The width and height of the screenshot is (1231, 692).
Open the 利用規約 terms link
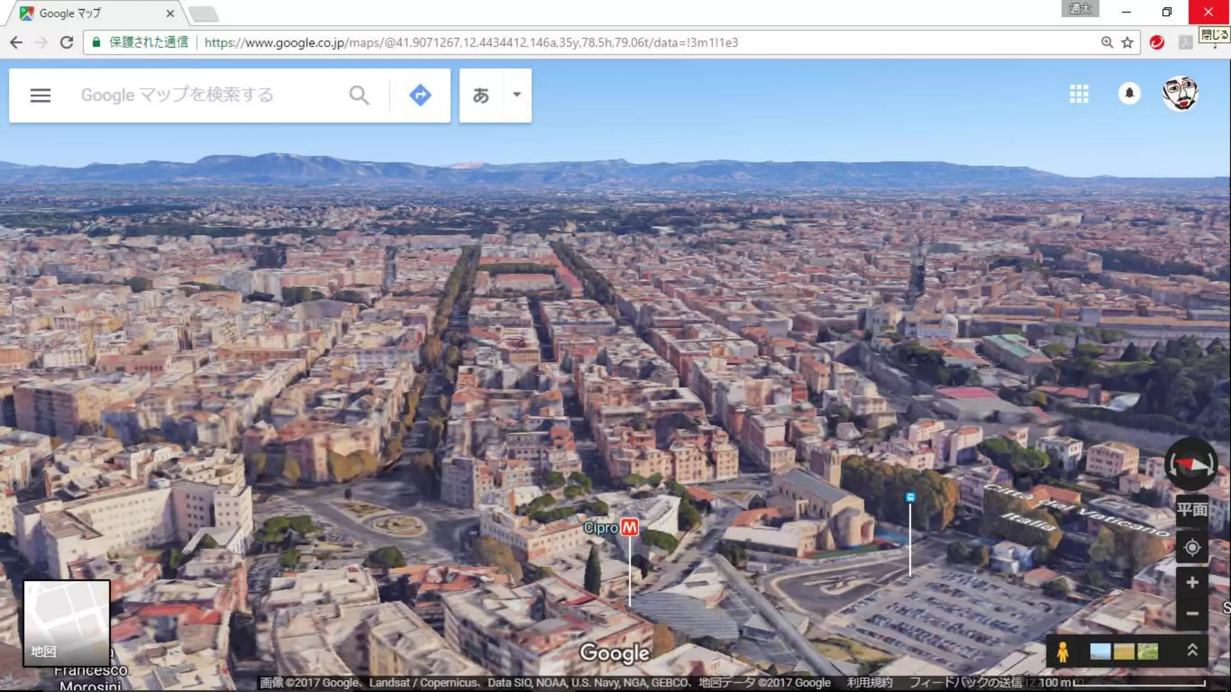(869, 683)
